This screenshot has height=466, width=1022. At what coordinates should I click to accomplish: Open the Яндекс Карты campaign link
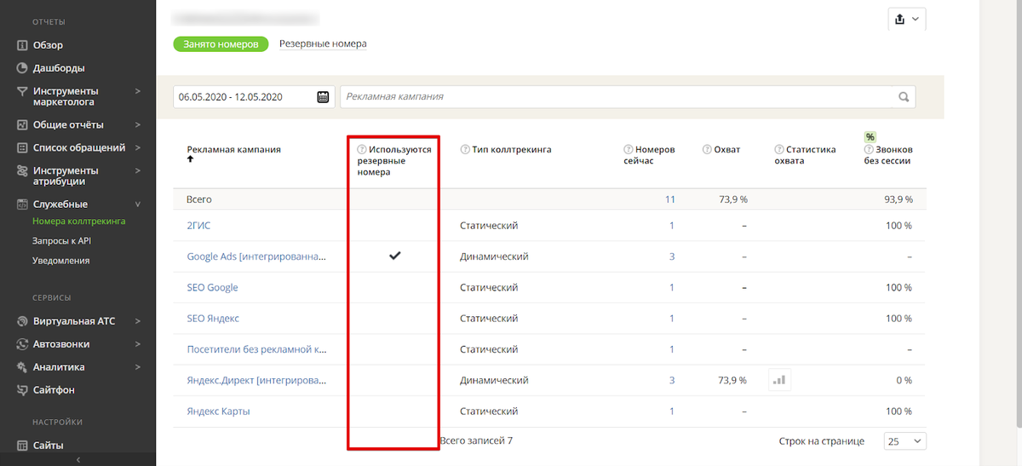218,411
